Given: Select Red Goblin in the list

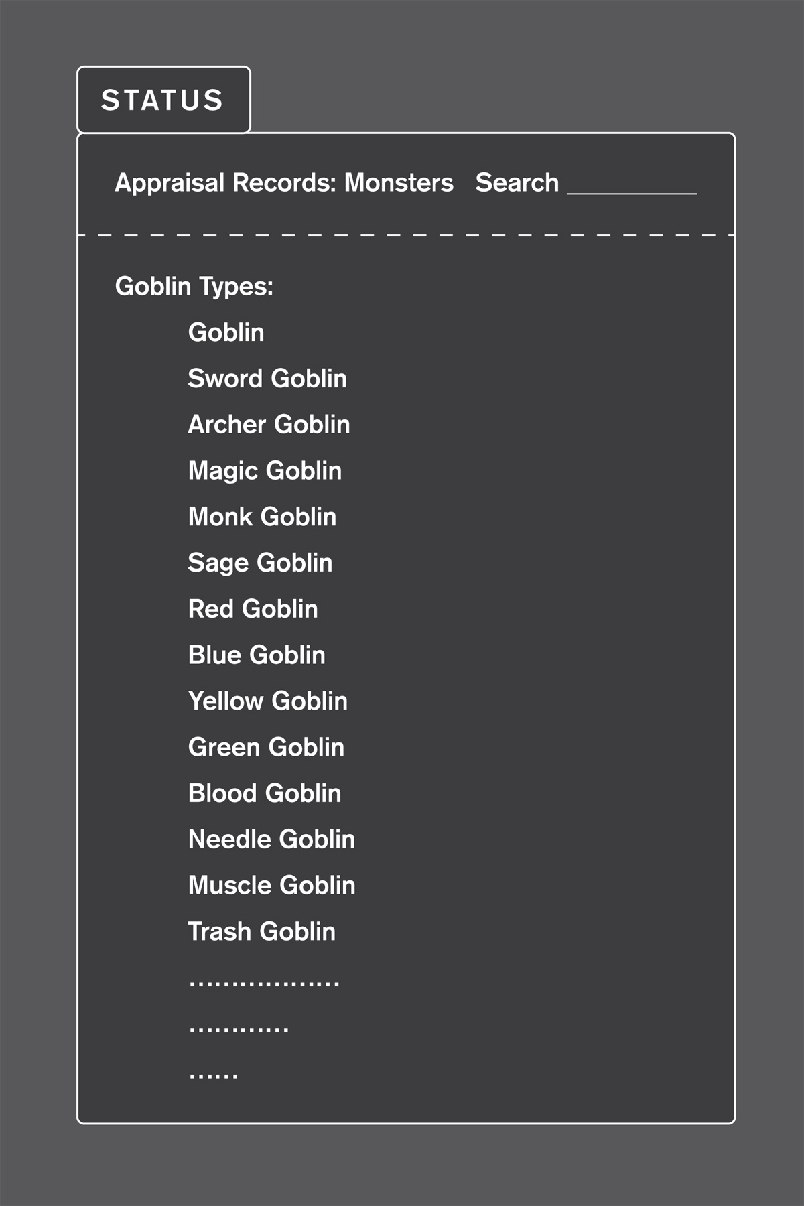Looking at the screenshot, I should coord(253,609).
